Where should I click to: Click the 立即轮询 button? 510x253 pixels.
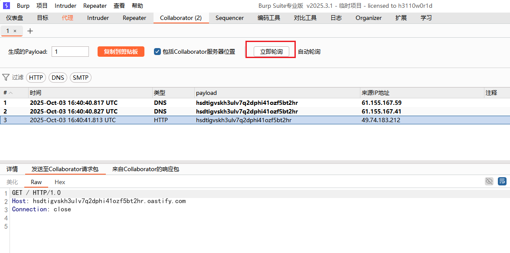tap(271, 52)
